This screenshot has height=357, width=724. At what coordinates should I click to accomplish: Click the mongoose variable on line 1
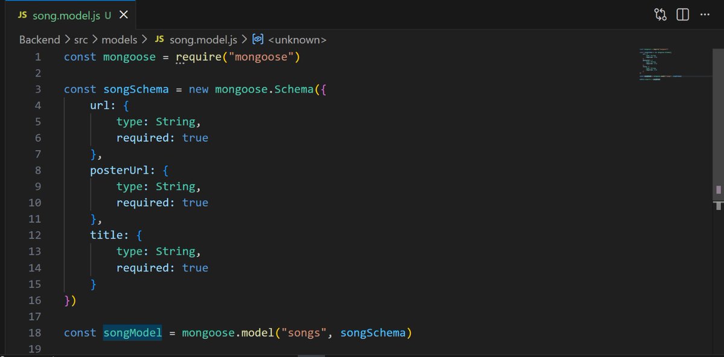coord(130,57)
